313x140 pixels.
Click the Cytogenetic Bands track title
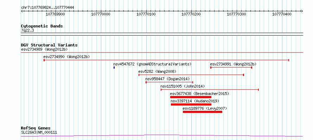click(x=42, y=26)
